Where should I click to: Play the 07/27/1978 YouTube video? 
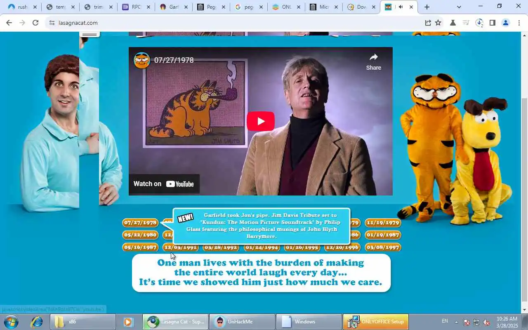click(260, 121)
